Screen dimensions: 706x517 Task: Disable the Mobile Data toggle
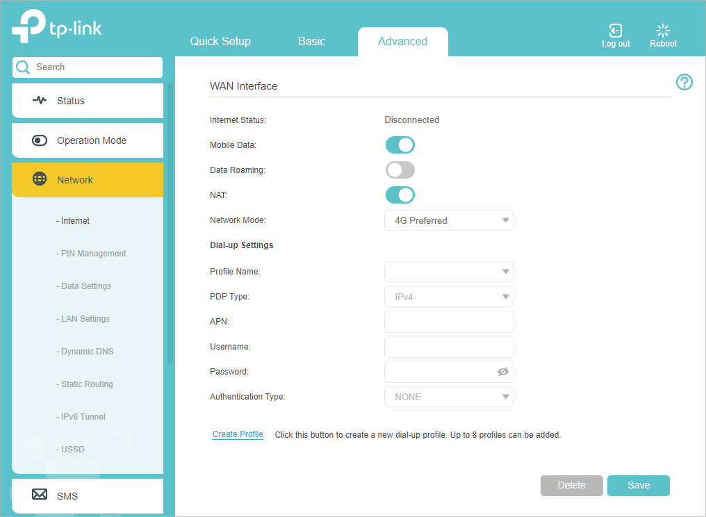400,145
